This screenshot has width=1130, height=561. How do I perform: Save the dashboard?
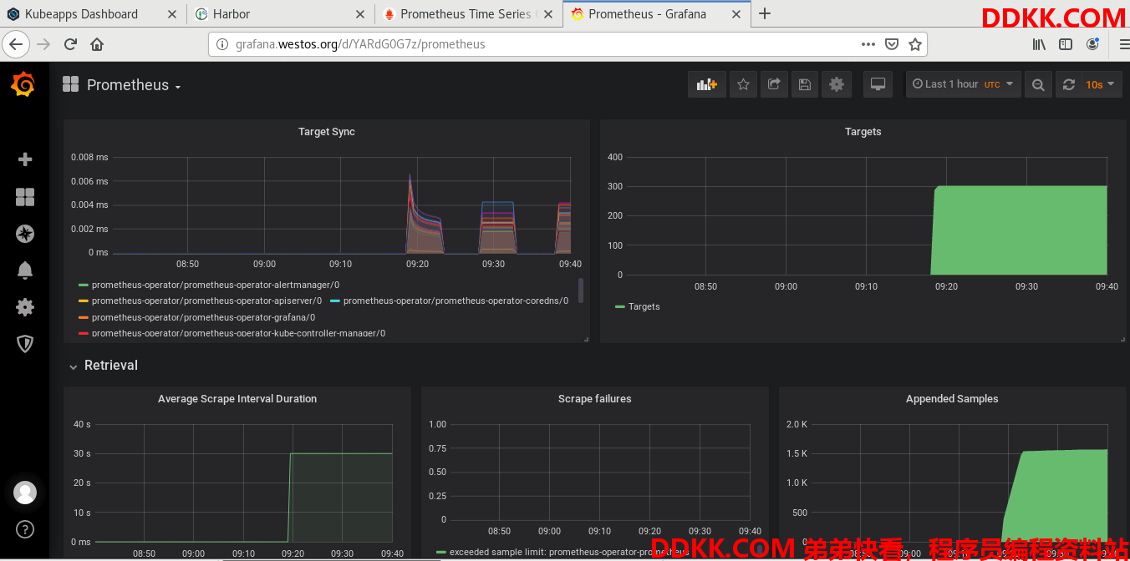coord(804,84)
